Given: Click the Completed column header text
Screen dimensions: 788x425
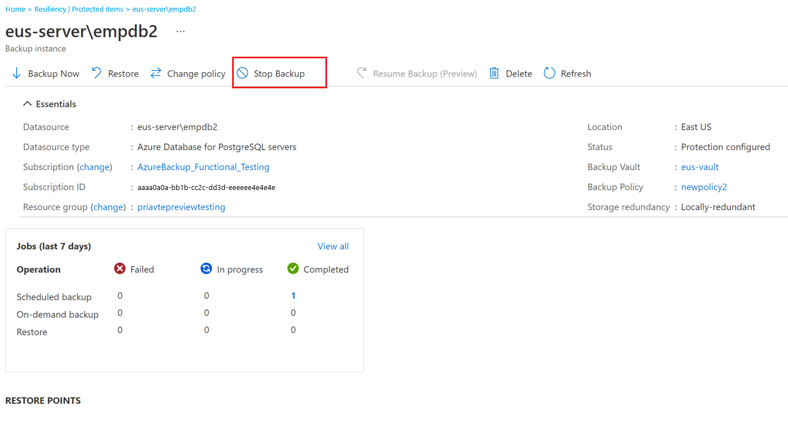Looking at the screenshot, I should (x=326, y=269).
